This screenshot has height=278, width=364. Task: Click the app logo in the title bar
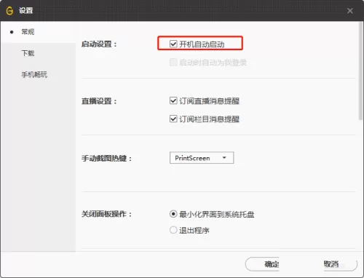click(9, 11)
